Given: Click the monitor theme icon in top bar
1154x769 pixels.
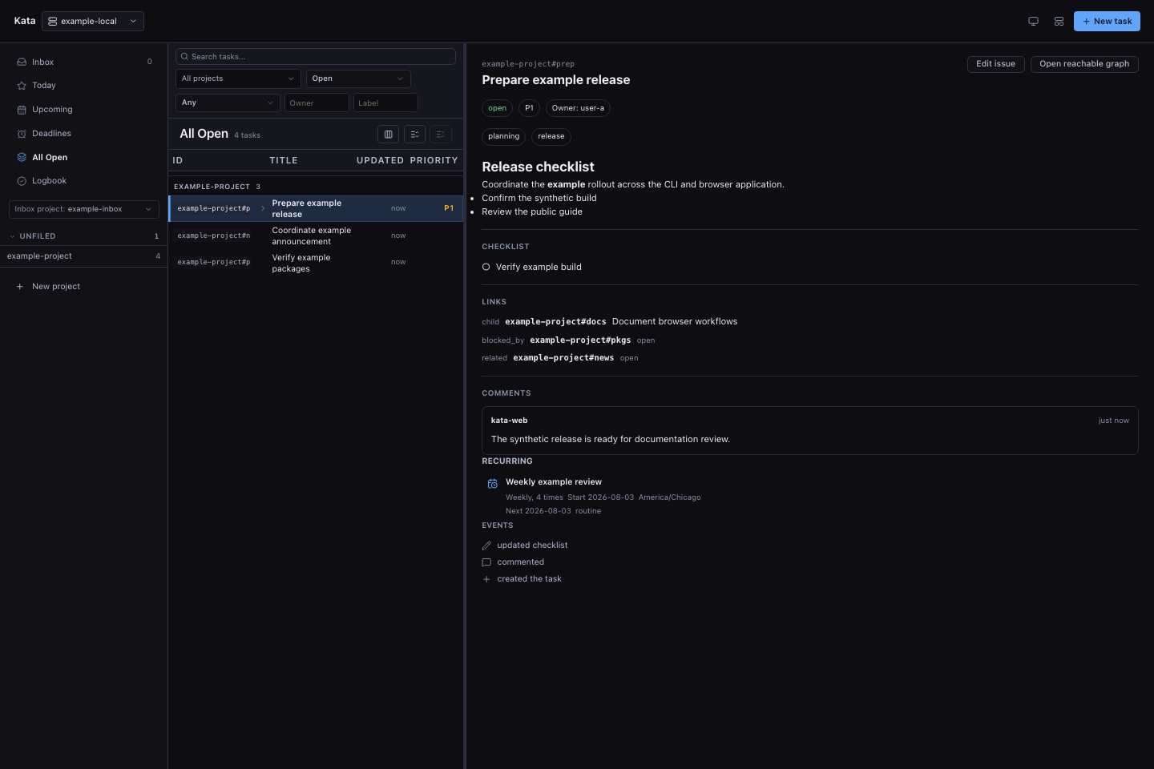Looking at the screenshot, I should tap(1033, 22).
